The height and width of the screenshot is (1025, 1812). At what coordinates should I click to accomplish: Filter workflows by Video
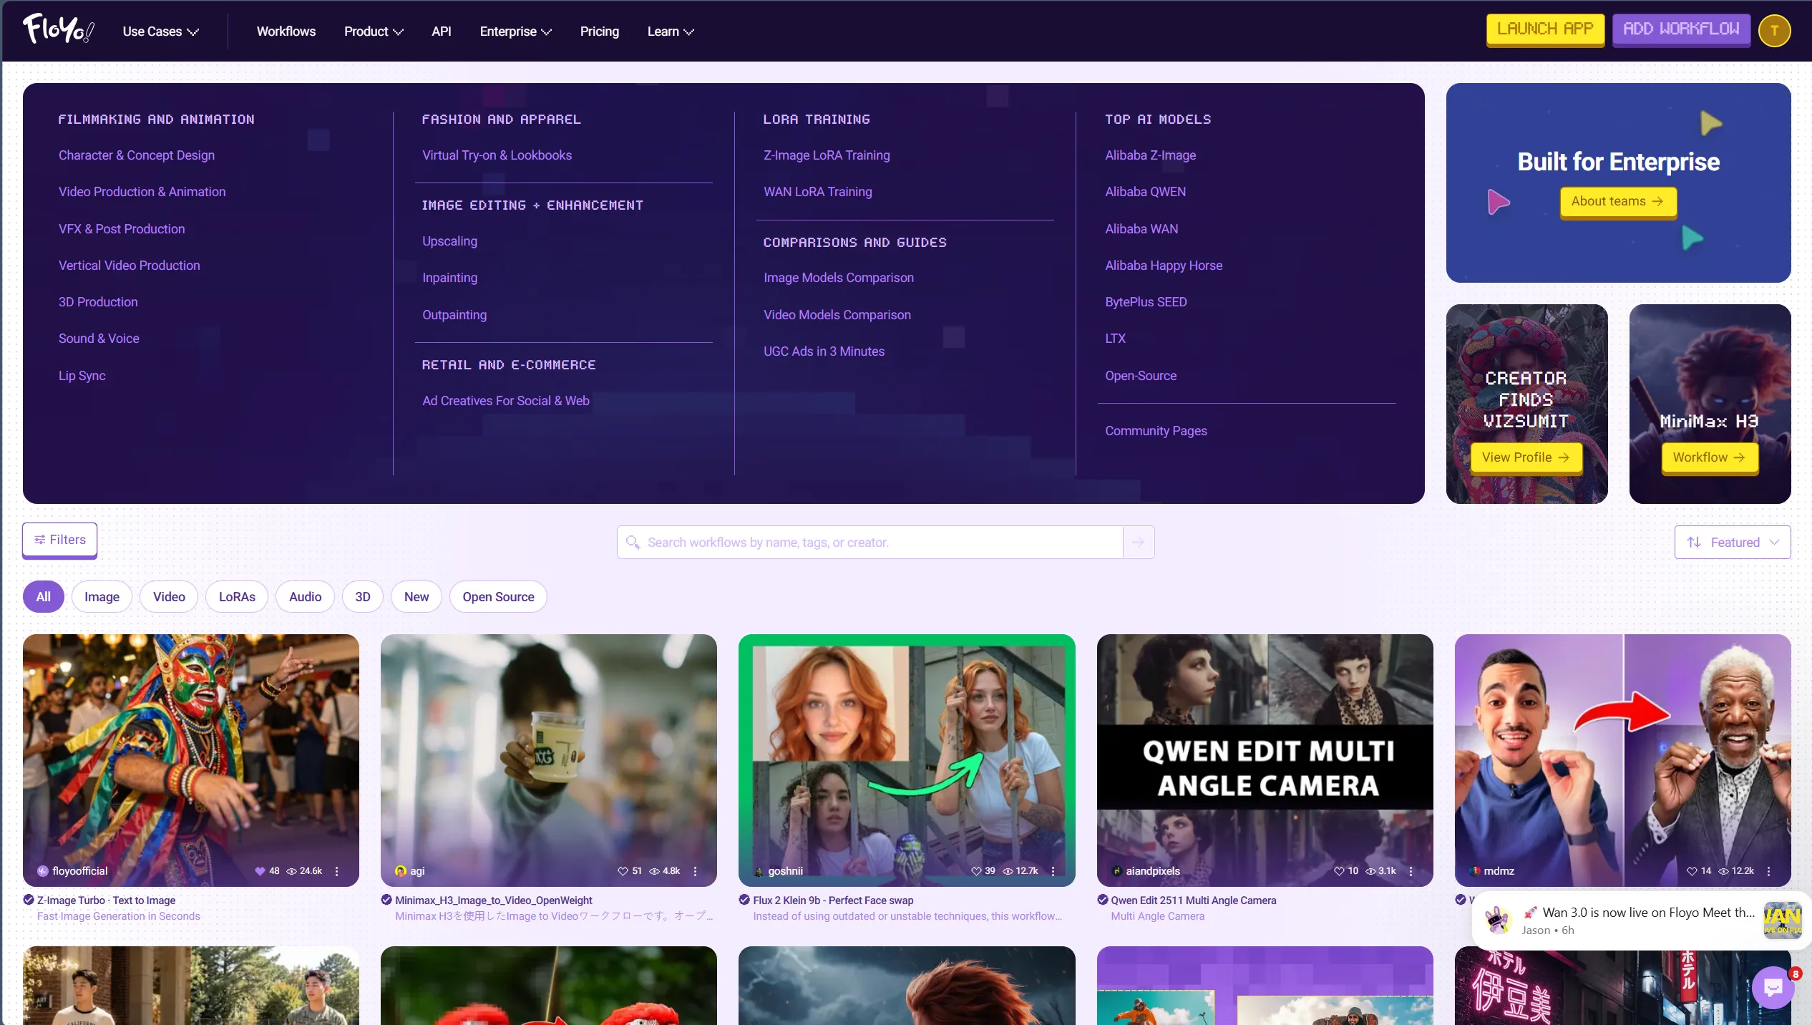tap(169, 597)
